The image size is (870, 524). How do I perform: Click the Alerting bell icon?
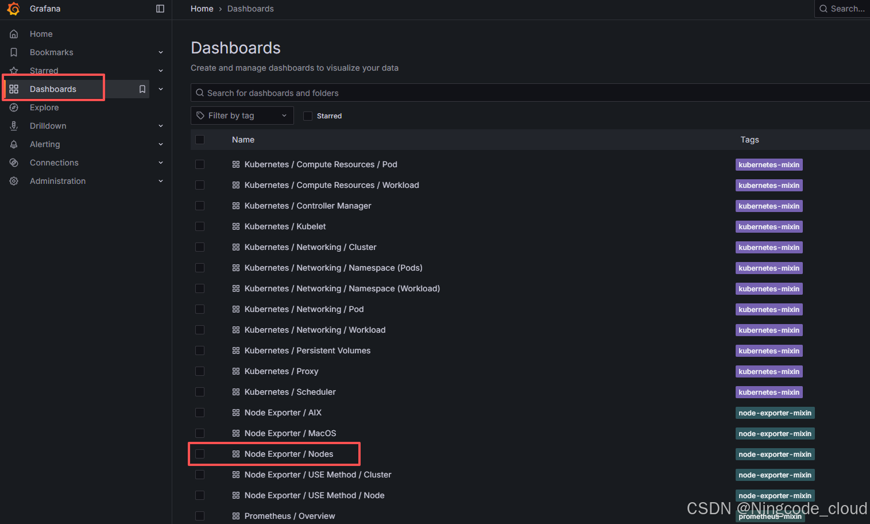pyautogui.click(x=14, y=144)
